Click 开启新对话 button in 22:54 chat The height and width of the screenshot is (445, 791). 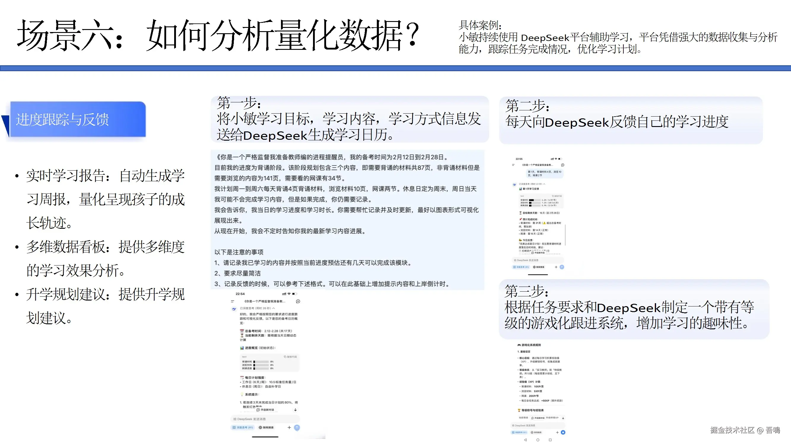point(265,410)
